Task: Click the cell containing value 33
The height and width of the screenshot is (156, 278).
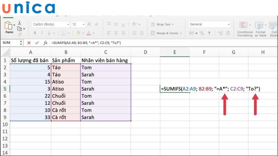Action: 31,117
